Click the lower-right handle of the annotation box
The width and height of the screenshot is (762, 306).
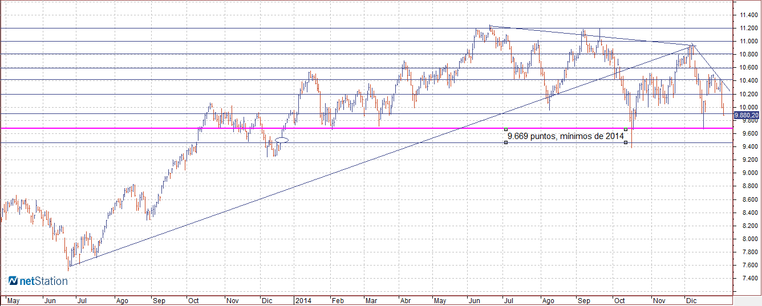coord(626,142)
